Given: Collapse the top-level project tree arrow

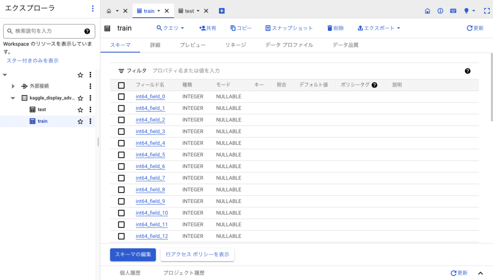Looking at the screenshot, I should pyautogui.click(x=5, y=75).
